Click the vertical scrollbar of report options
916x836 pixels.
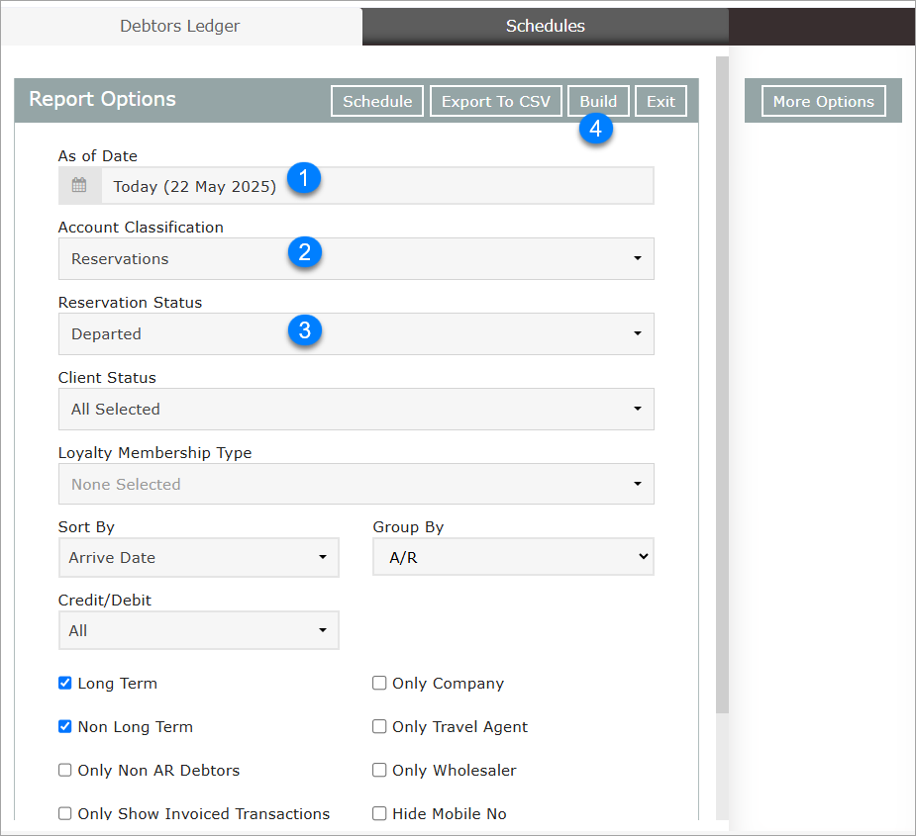(722, 396)
